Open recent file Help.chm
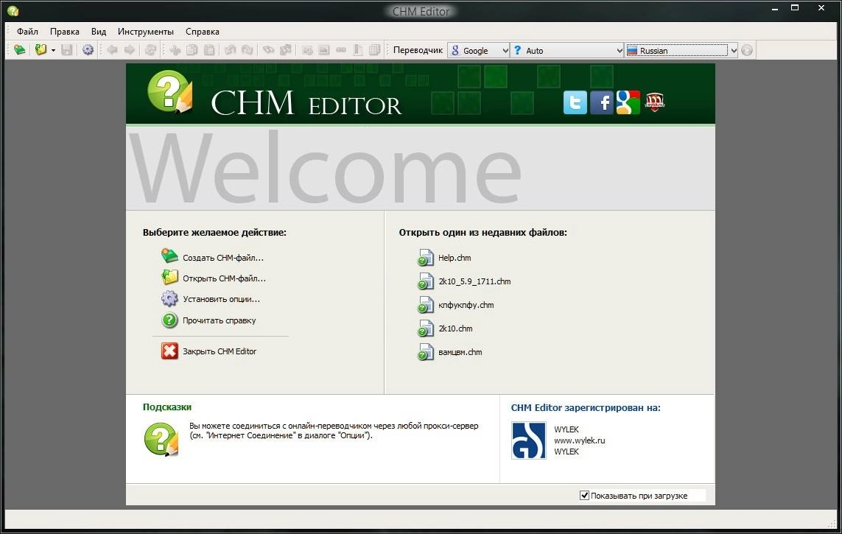The height and width of the screenshot is (534, 842). tap(455, 258)
